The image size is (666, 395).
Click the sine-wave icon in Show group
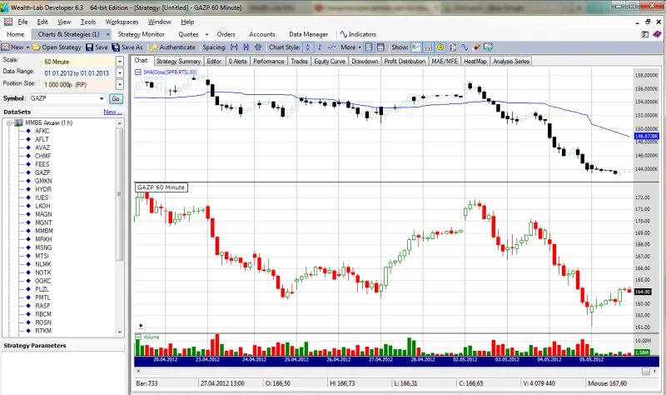pyautogui.click(x=465, y=47)
